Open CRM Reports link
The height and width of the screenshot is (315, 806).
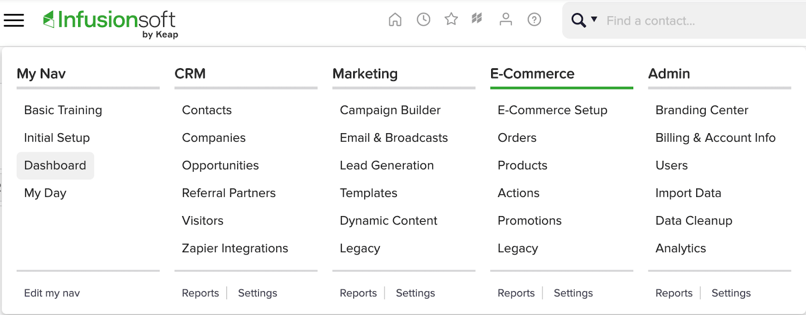tap(200, 293)
